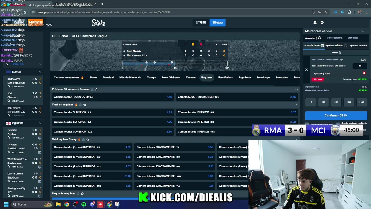This screenshot has height=209, width=371.
Task: Click the DEPORTES button
Action: [36, 22]
